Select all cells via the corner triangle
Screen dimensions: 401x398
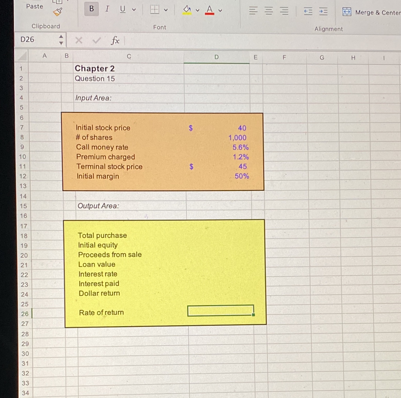click(22, 56)
